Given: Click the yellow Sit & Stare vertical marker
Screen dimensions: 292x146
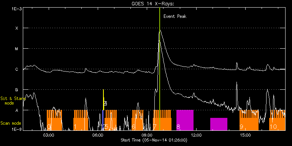Looking at the screenshot, I should [103, 100].
